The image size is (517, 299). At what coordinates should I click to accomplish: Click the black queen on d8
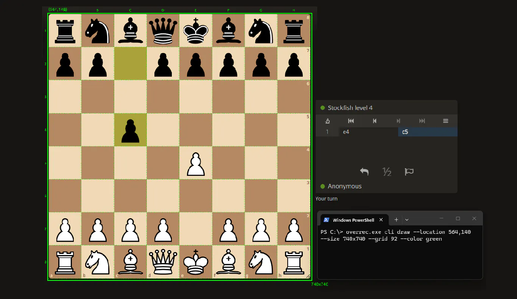click(x=163, y=31)
